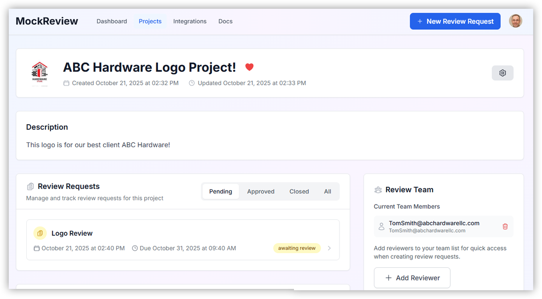Open the Dashboard nav item
Viewport: 542px width, 299px height.
tap(112, 21)
